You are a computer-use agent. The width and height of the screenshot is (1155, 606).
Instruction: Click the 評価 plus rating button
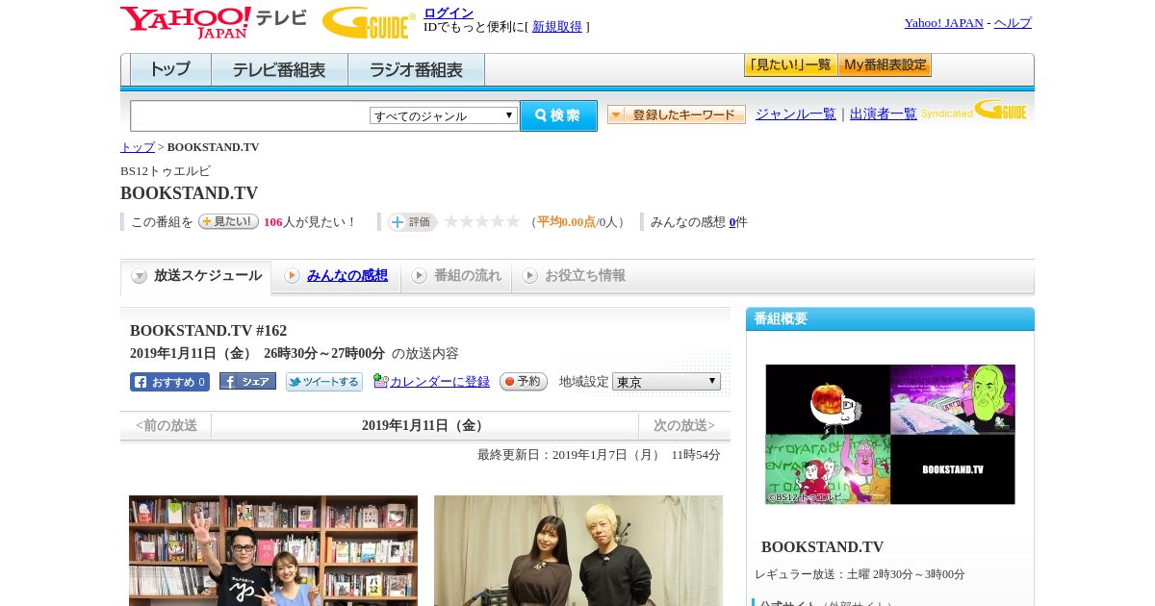[x=412, y=222]
